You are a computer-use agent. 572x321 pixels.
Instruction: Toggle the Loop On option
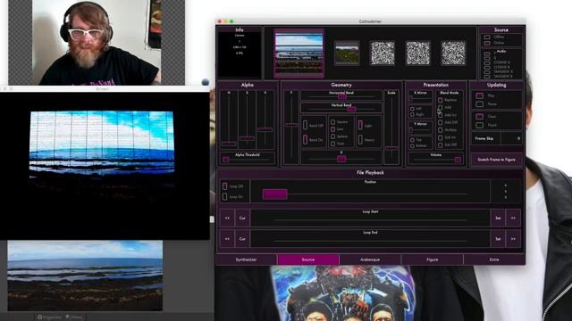tap(224, 196)
